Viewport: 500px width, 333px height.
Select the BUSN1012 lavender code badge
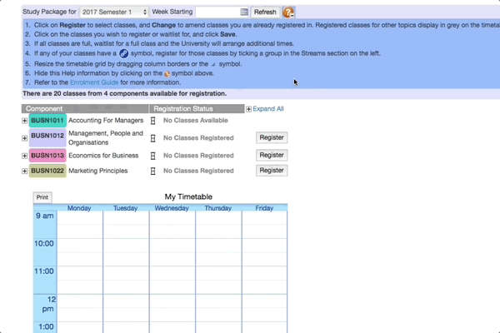(x=47, y=137)
